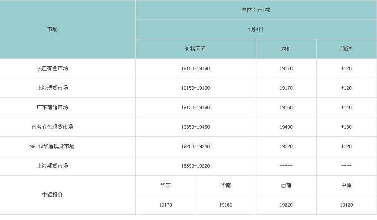Click the 上海期货市场 market name
The height and width of the screenshot is (220, 377).
(52, 166)
